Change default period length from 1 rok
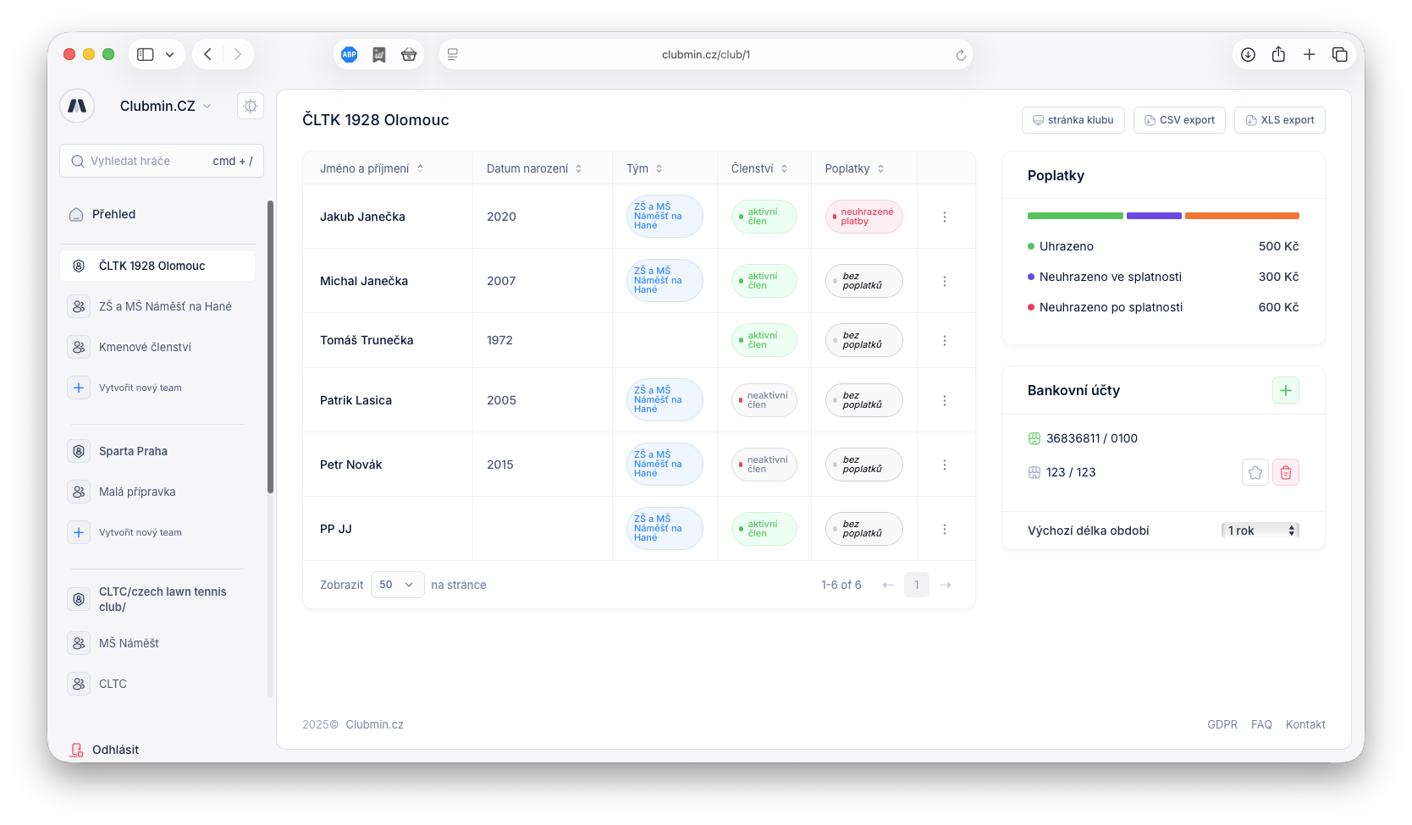Screen dimensions: 1412x825 tap(1260, 531)
